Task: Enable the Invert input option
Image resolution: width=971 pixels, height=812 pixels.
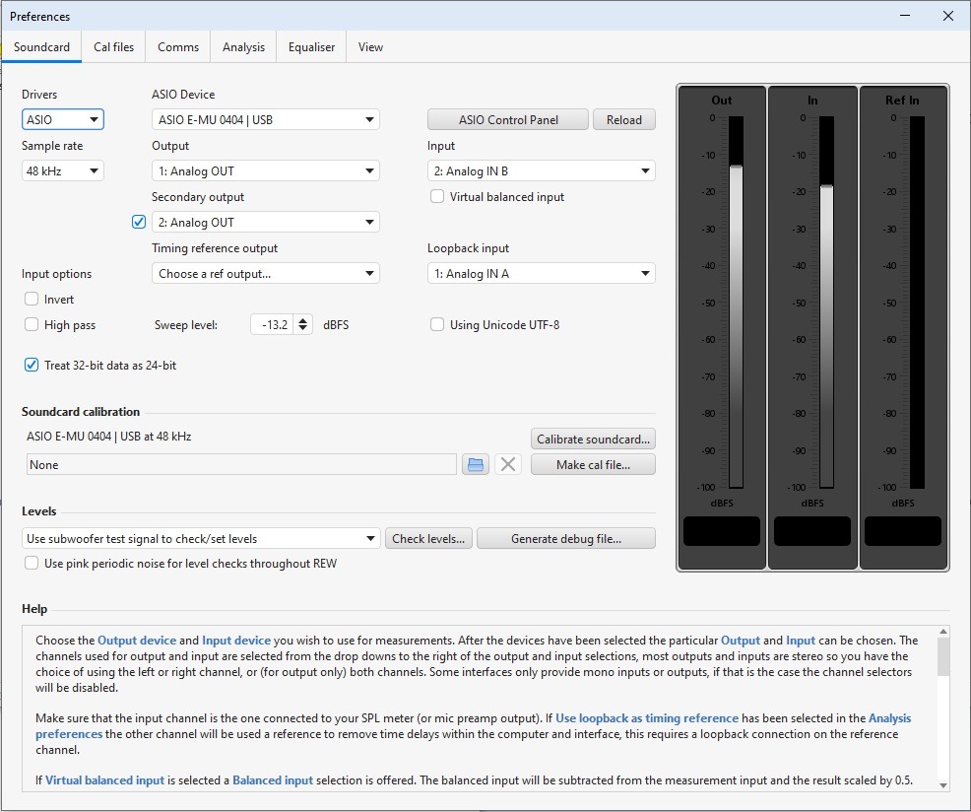Action: pos(32,299)
